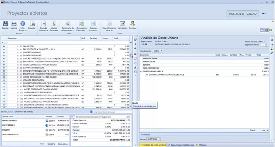Click the MATERIALES pie chart indicator

pyautogui.click(x=47, y=125)
